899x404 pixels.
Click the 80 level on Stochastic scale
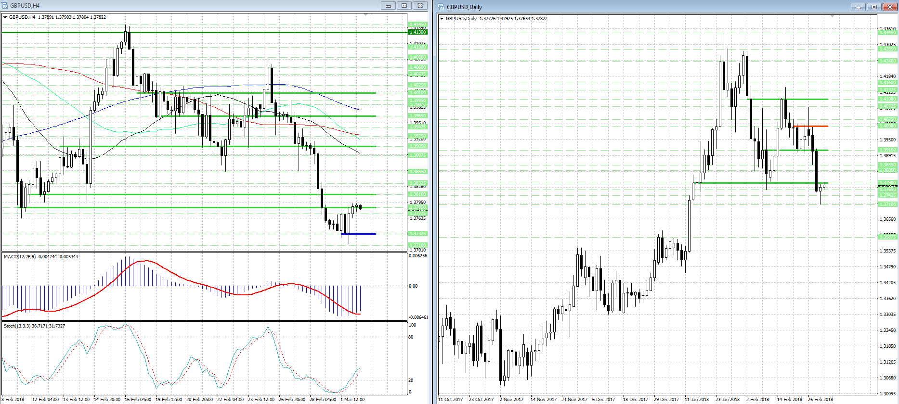[x=411, y=337]
